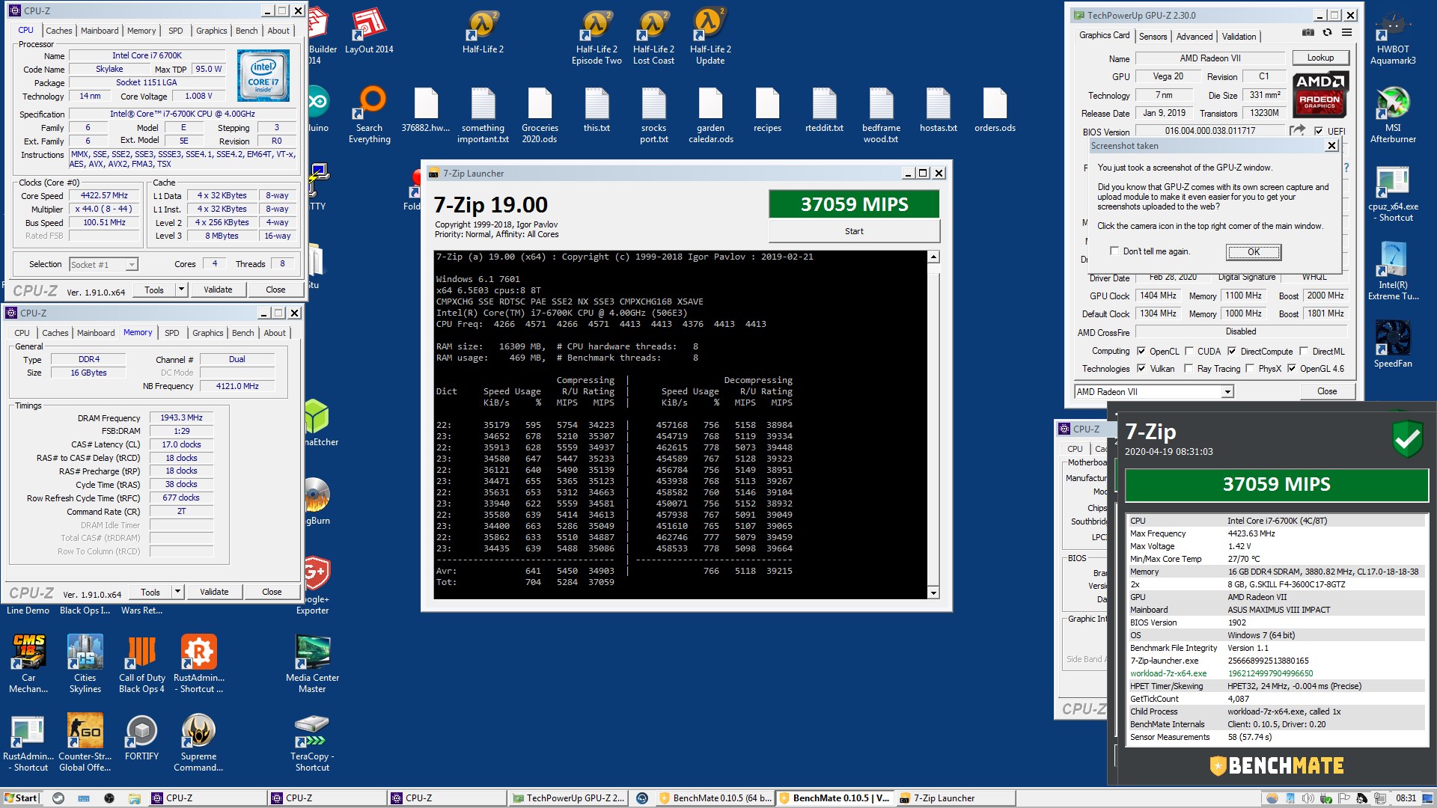The width and height of the screenshot is (1437, 808).
Task: Open the Advanced tab in GPU-Z
Action: (1195, 37)
